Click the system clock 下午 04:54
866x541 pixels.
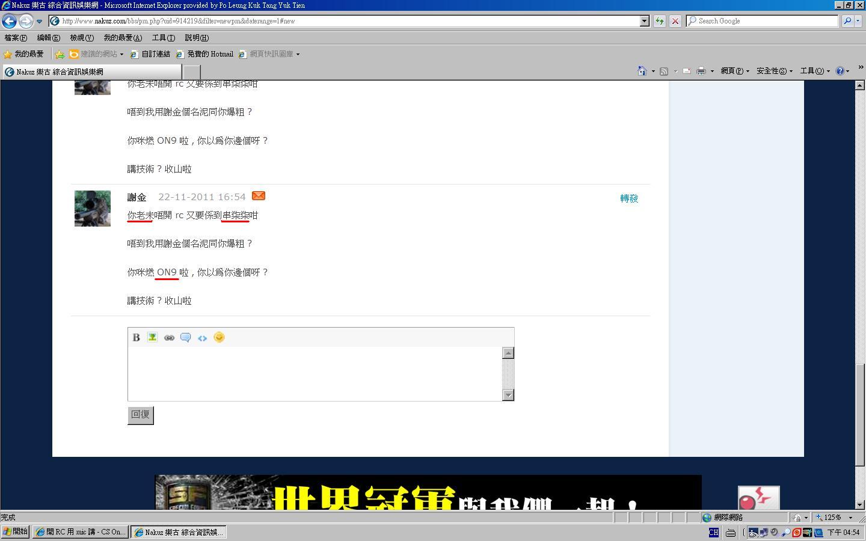coord(844,533)
